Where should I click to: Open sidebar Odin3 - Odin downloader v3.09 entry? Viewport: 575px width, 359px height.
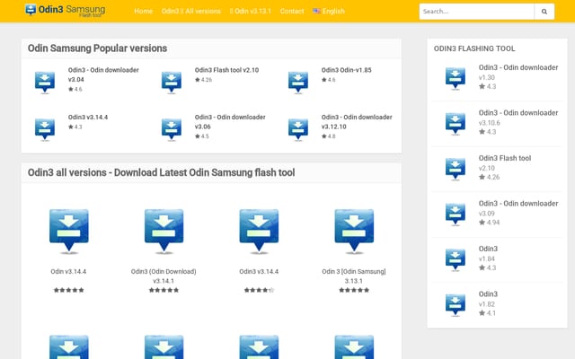tap(518, 204)
